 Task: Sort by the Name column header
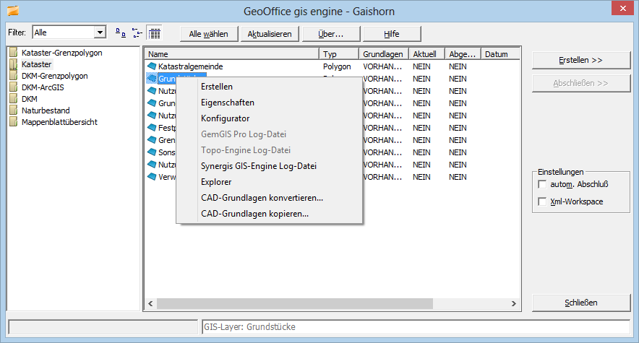coord(232,54)
